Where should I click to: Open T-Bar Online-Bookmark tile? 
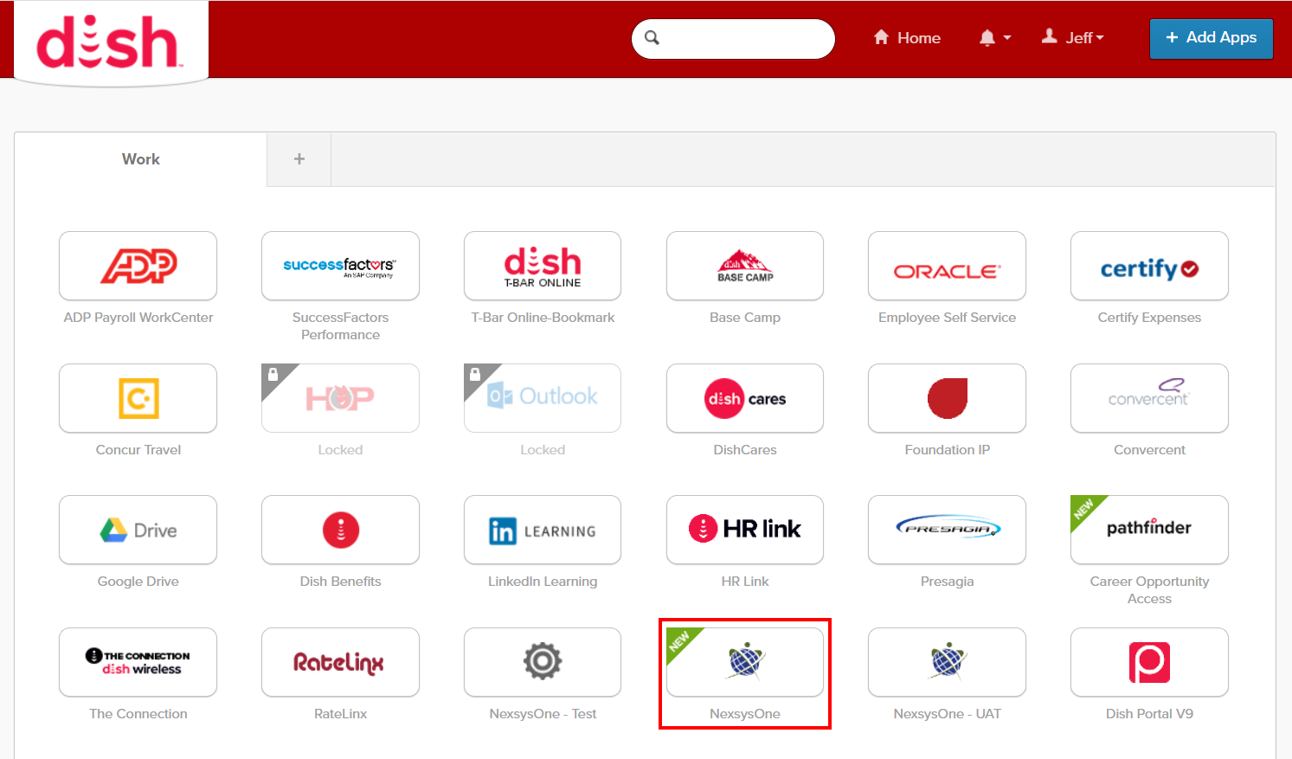point(543,266)
